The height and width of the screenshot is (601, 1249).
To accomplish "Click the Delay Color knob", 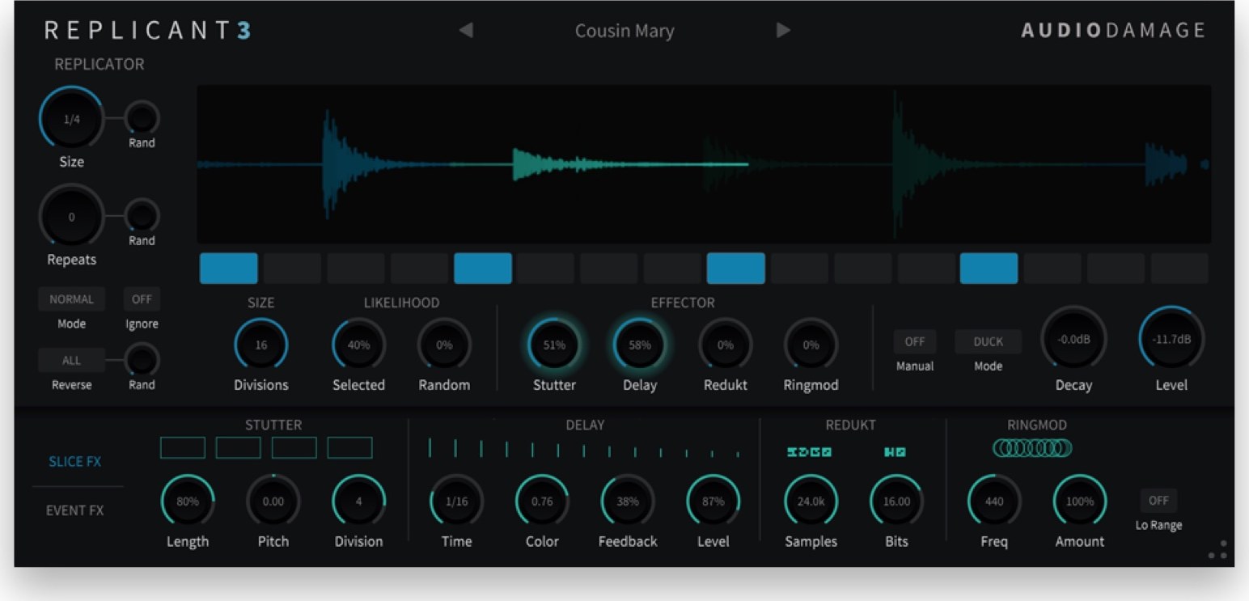I will 542,502.
